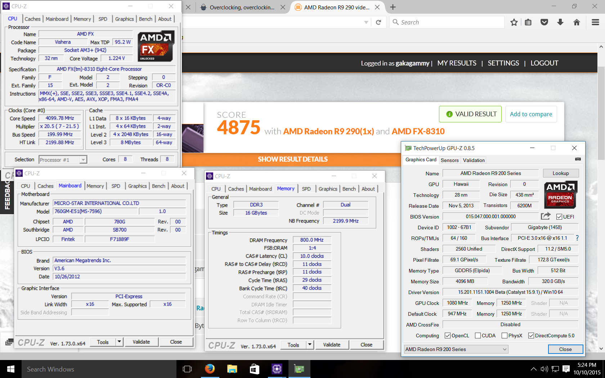This screenshot has width=605, height=378.
Task: Click the Windows Start button
Action: click(x=11, y=369)
